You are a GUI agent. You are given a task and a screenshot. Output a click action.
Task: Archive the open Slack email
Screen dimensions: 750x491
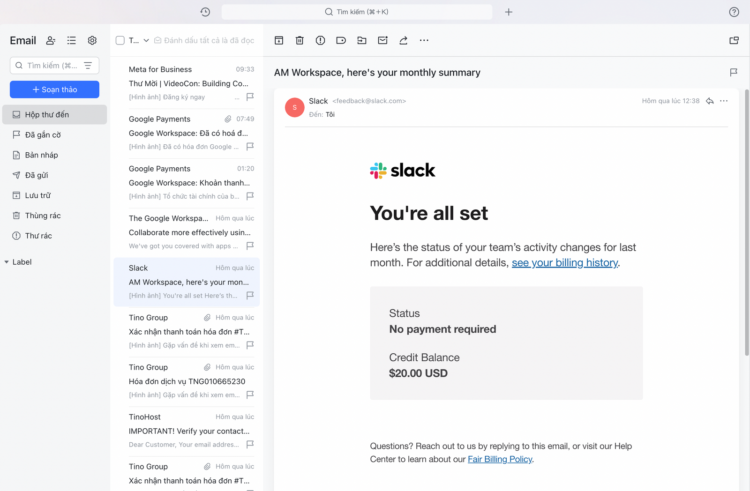tap(279, 40)
